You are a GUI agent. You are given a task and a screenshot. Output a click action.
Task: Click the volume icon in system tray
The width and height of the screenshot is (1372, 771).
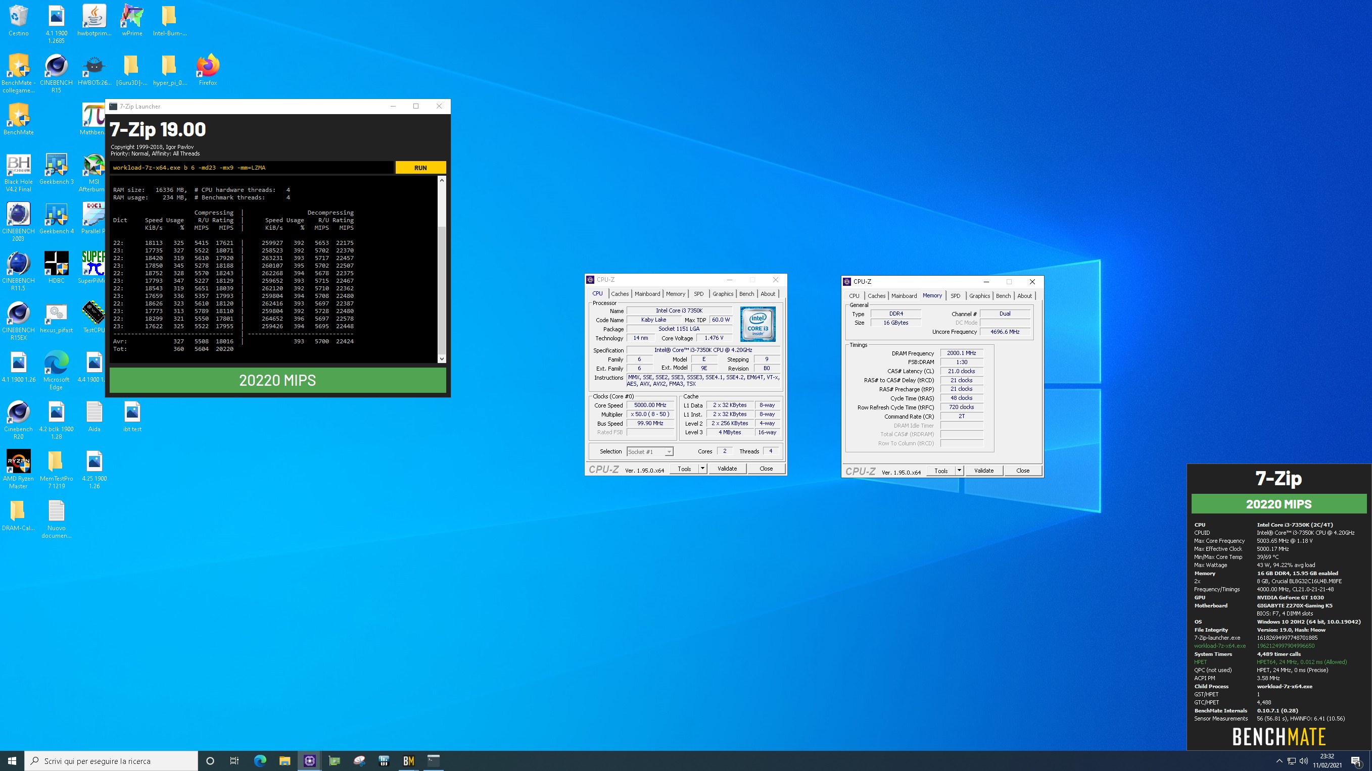click(1303, 761)
